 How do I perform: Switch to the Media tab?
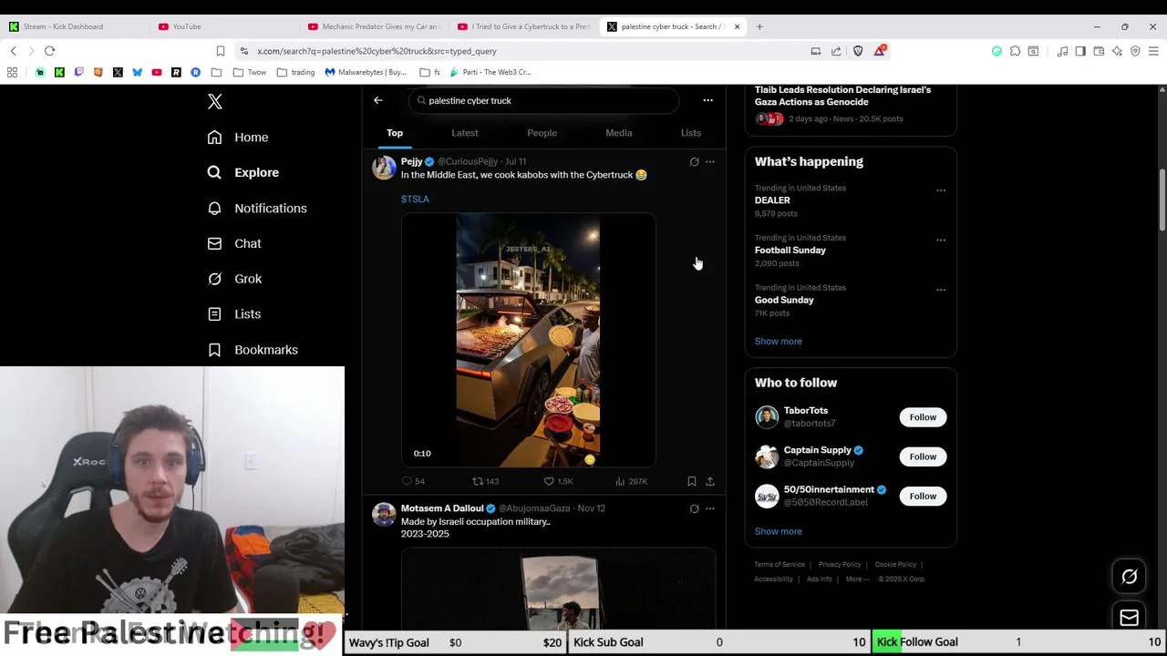619,133
